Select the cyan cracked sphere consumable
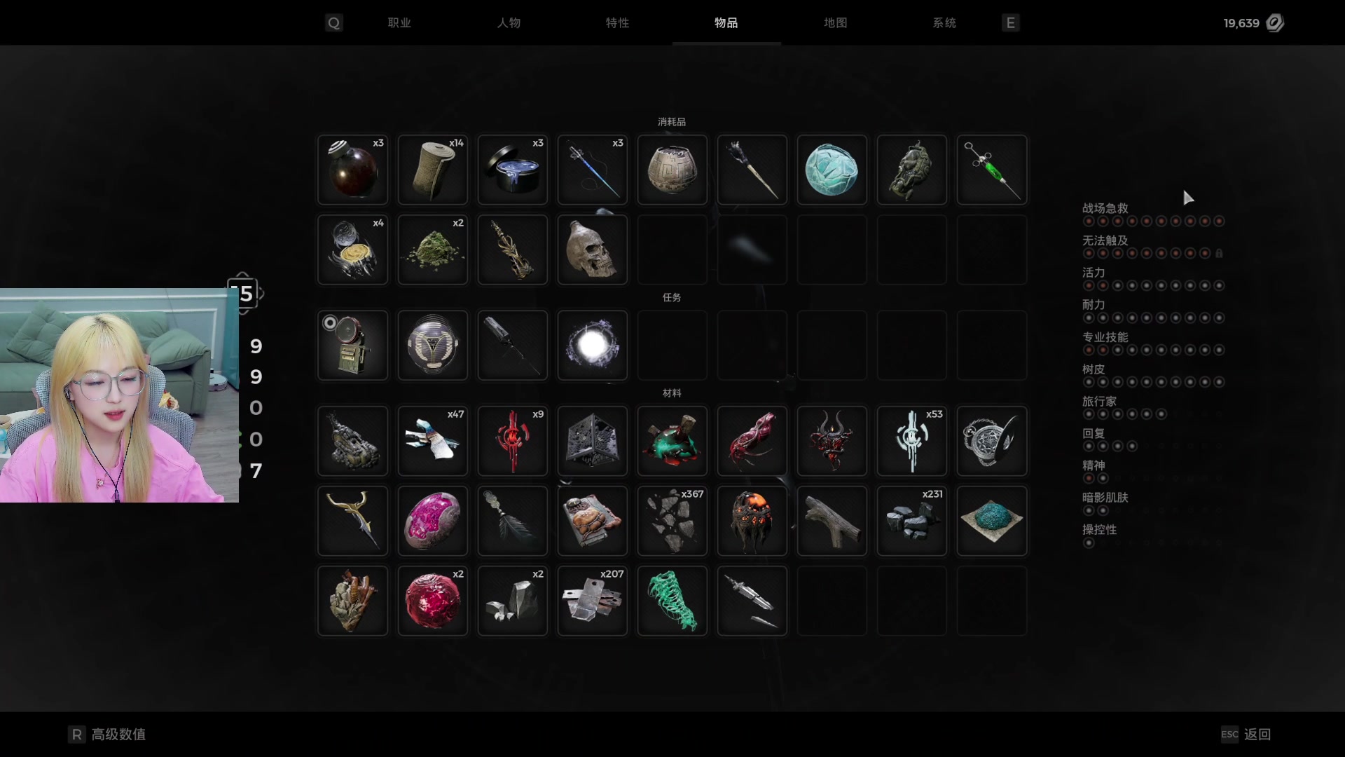Image resolution: width=1345 pixels, height=757 pixels. point(832,170)
